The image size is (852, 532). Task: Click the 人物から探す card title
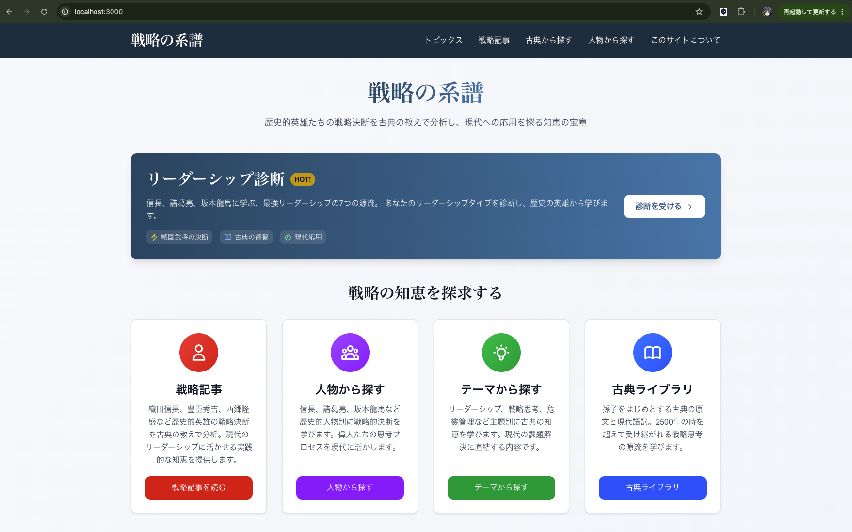350,389
